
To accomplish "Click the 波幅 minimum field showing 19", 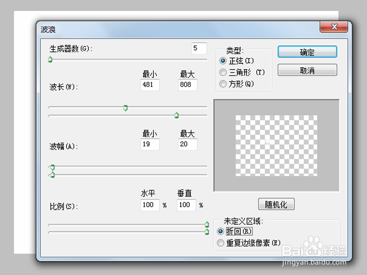I will coord(150,144).
